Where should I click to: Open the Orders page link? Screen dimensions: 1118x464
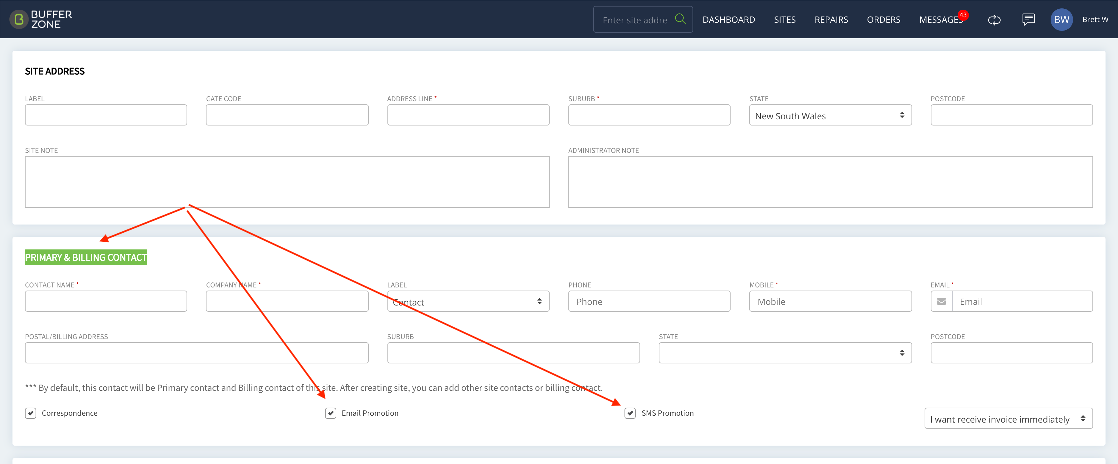[883, 20]
